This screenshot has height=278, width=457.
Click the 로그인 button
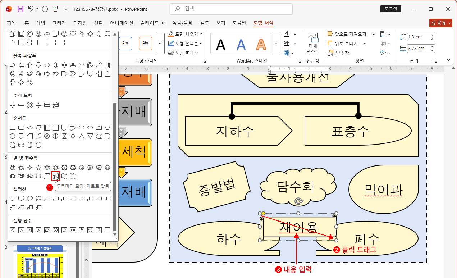[x=390, y=9]
